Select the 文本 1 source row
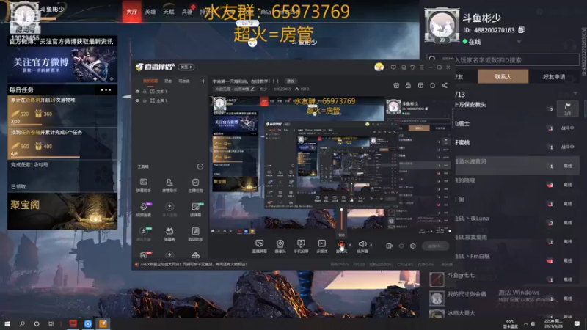The image size is (587, 330). (170, 91)
